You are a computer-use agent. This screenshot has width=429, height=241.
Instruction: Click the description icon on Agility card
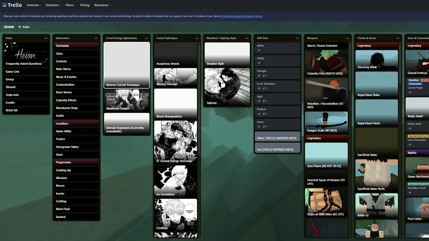259,50
